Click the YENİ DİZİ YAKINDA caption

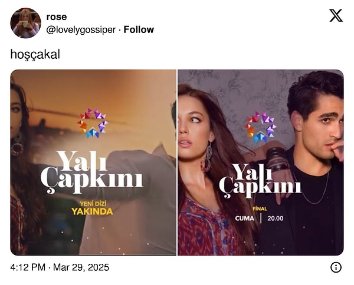(x=93, y=208)
